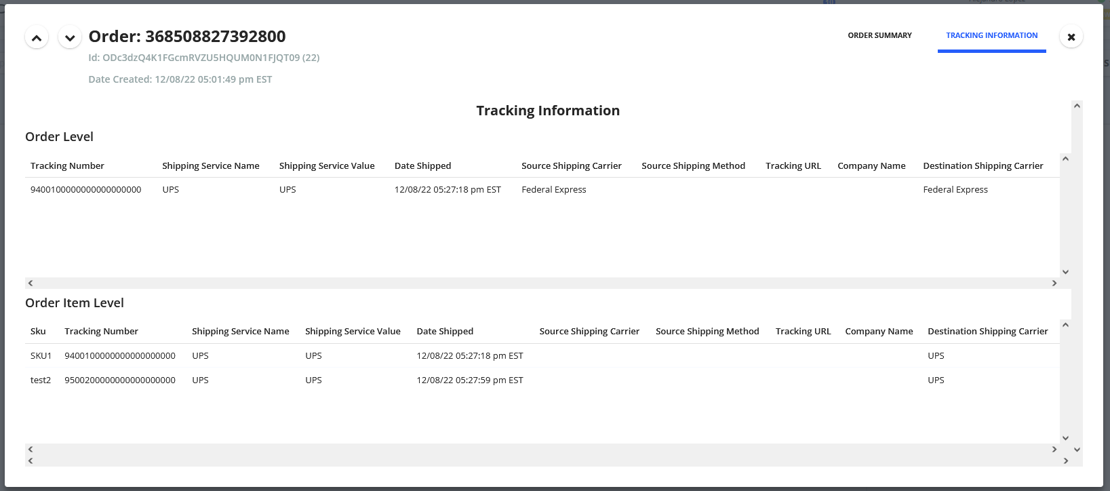Click the down arrow of the modal's main scrollbar
Viewport: 1110px width, 491px height.
1077,449
